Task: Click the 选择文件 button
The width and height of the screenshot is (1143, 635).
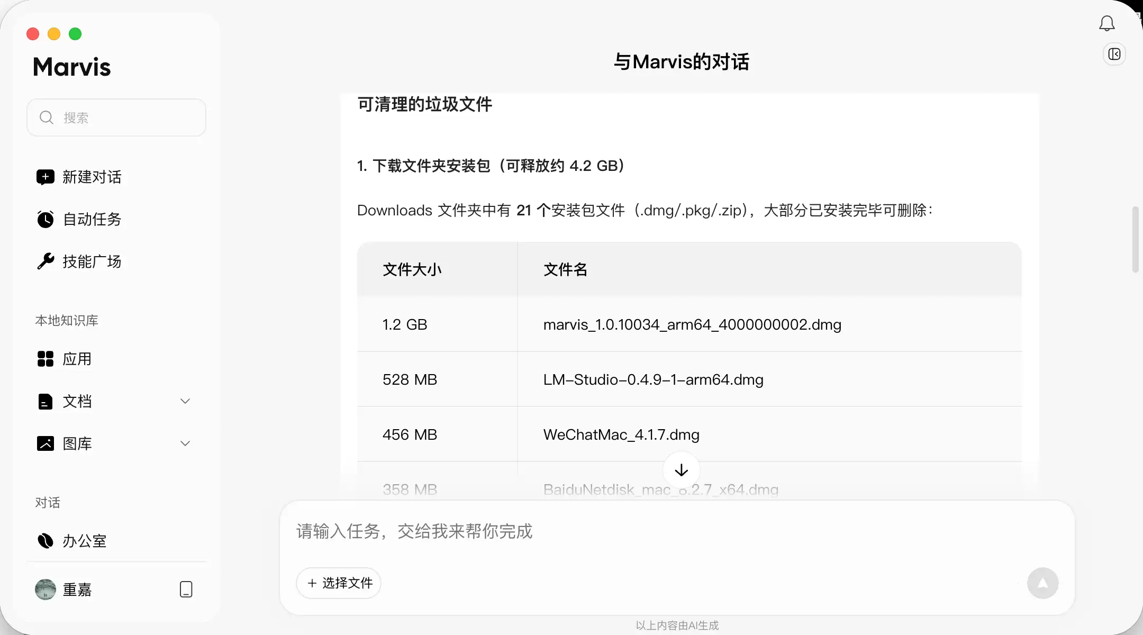Action: (x=339, y=583)
